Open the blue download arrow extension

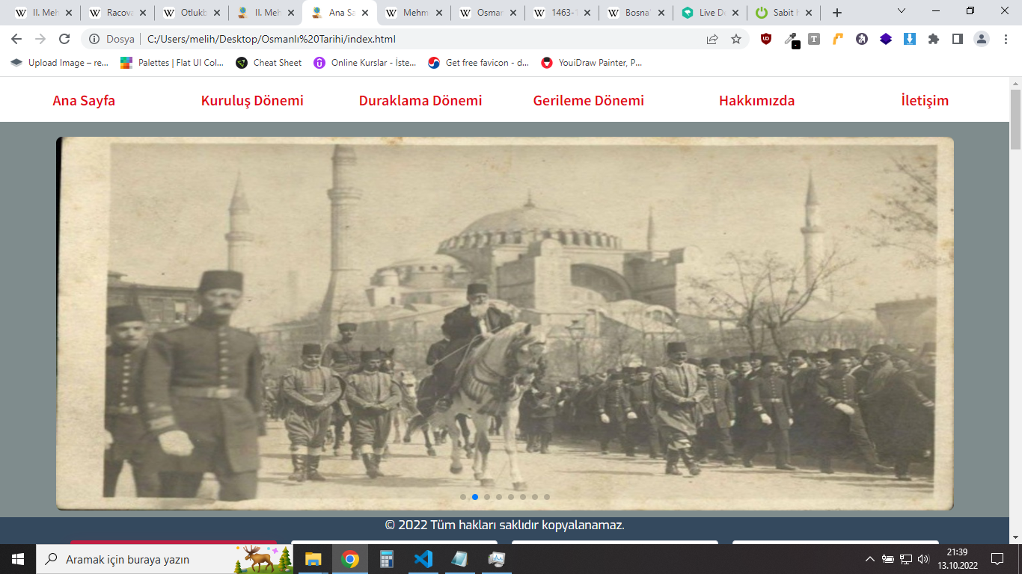pos(910,39)
